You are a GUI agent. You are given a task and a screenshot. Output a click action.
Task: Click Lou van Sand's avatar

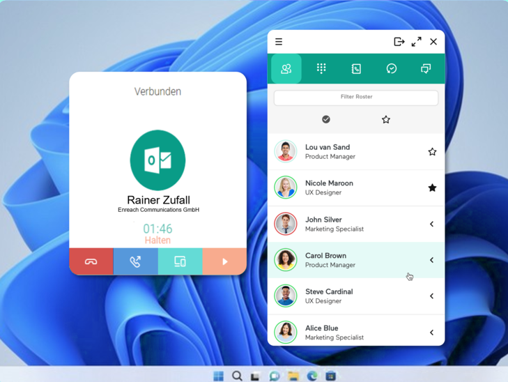[x=286, y=151]
